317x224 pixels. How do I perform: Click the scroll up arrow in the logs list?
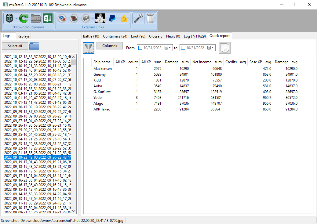pyautogui.click(x=73, y=57)
